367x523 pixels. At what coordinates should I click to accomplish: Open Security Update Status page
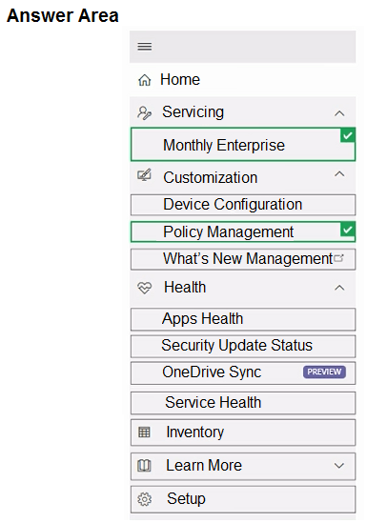coord(243,346)
